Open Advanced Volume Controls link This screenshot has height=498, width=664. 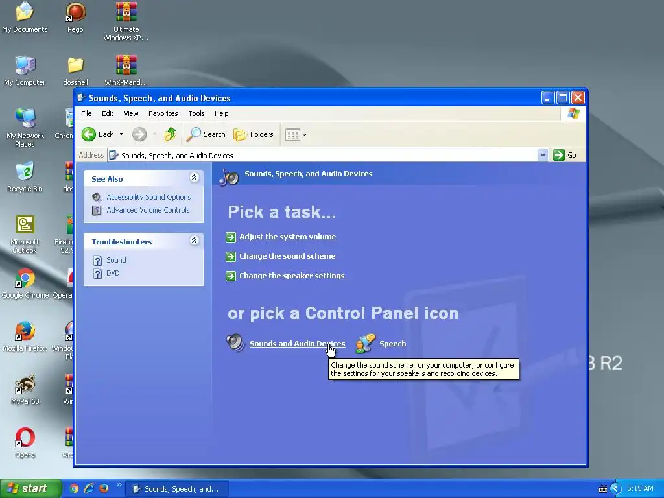(148, 211)
